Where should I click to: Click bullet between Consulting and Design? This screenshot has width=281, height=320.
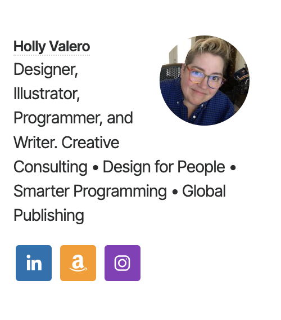click(x=96, y=168)
